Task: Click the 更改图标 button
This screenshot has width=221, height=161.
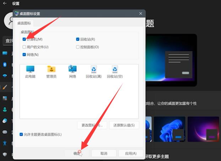Action: 92,125
